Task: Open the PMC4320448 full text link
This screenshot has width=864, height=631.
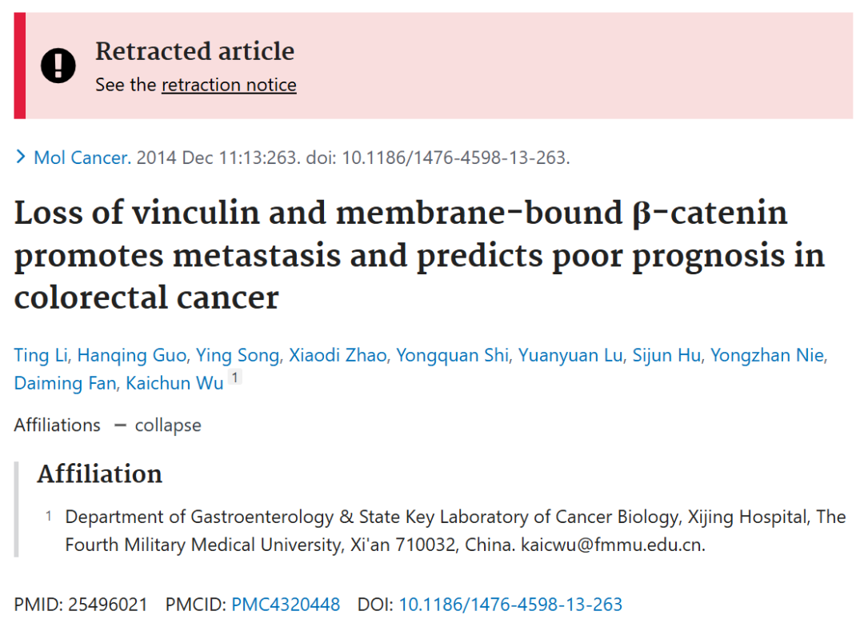Action: coord(286,605)
